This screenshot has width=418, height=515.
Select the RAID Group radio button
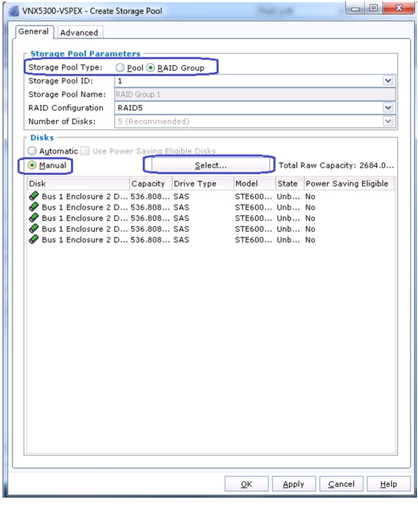[x=151, y=68]
